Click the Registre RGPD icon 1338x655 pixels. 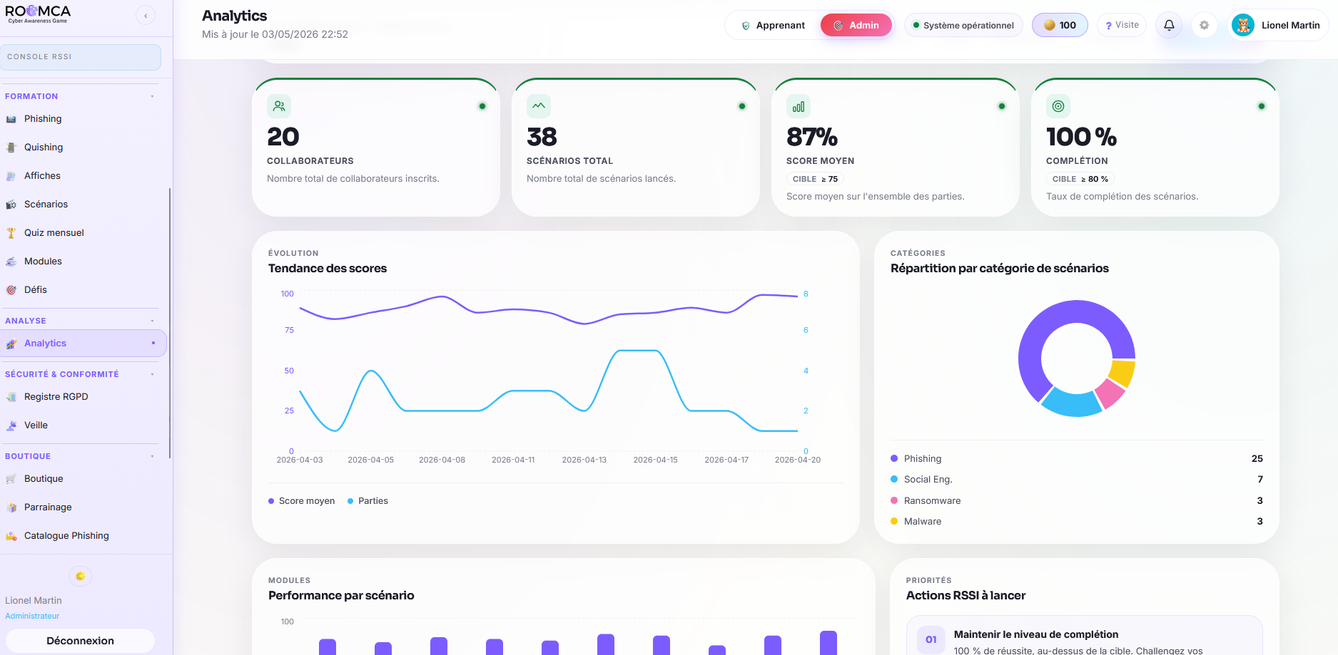point(11,397)
